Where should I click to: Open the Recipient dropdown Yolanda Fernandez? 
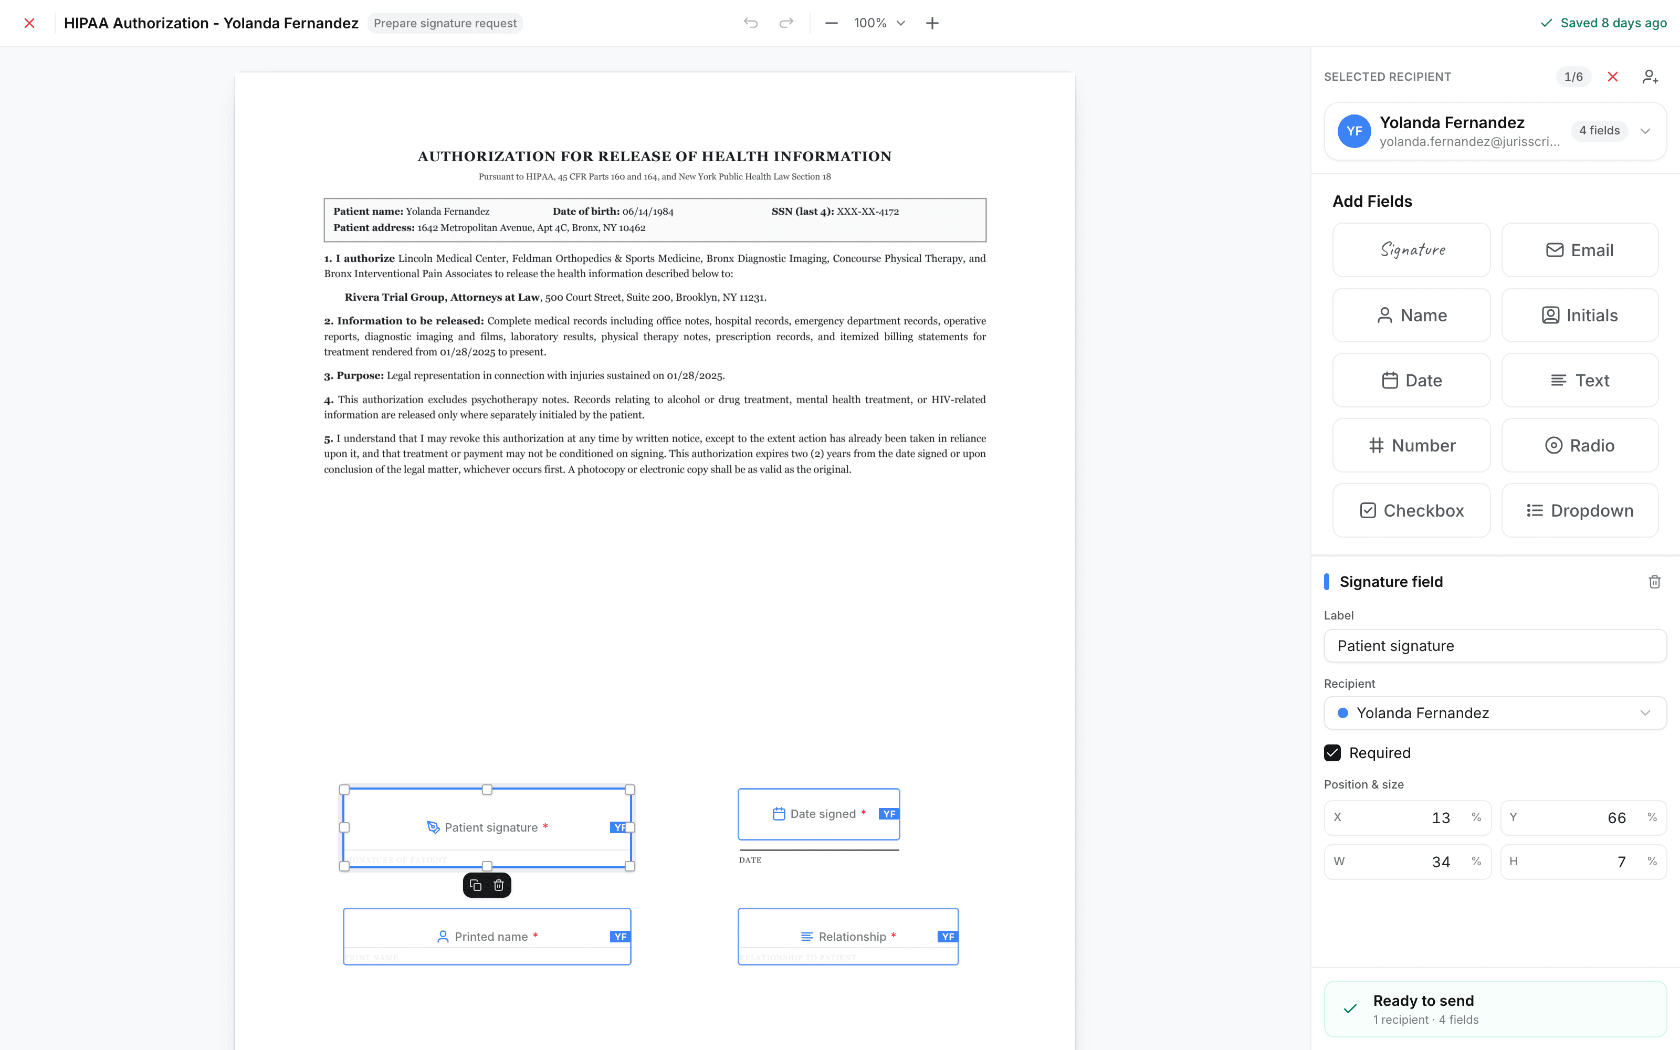[x=1495, y=713]
